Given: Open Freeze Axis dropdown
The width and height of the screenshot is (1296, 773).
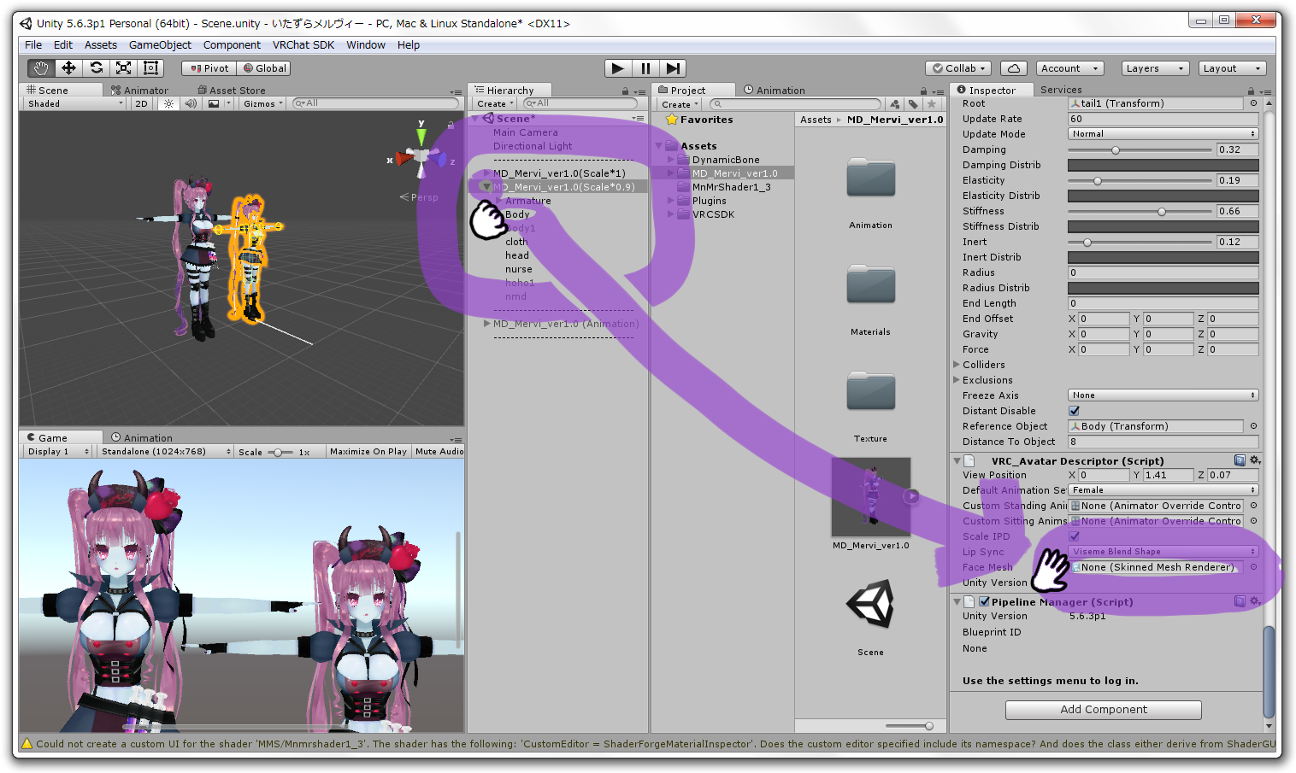Looking at the screenshot, I should coord(1163,395).
